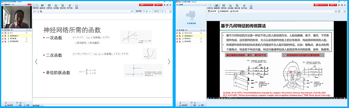Go to next slide with right chevron

tap(169, 61)
